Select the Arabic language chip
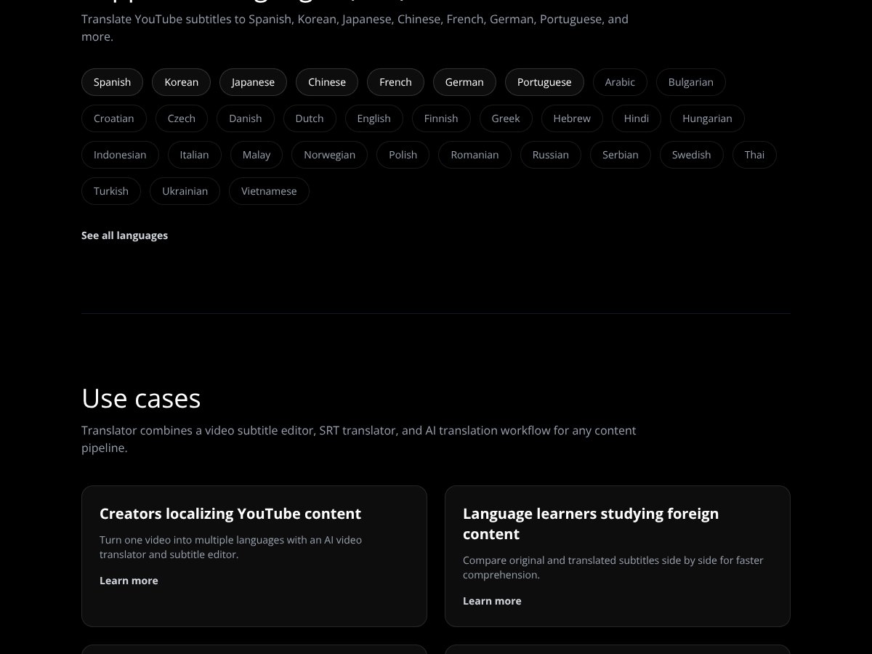 click(x=620, y=82)
